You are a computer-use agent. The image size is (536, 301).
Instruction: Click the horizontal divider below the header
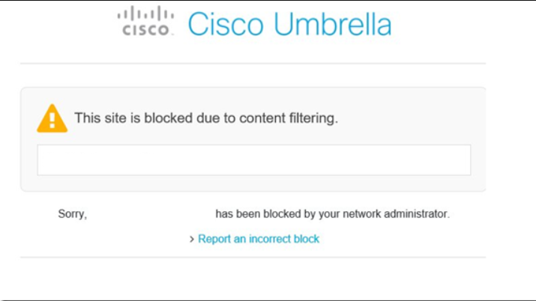click(253, 64)
